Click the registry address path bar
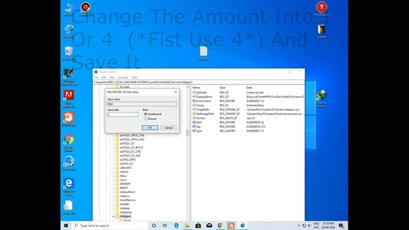409x230 pixels. click(199, 82)
